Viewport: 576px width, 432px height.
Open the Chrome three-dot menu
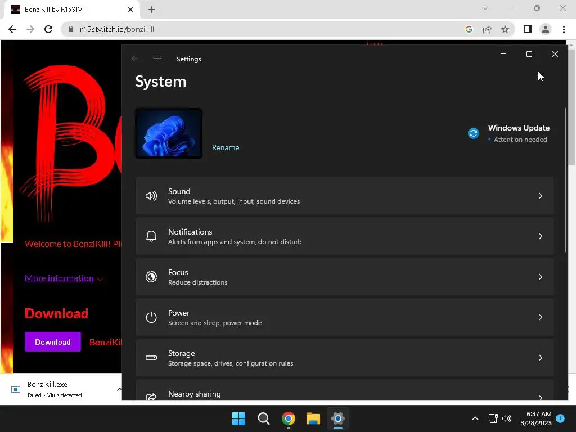[564, 29]
